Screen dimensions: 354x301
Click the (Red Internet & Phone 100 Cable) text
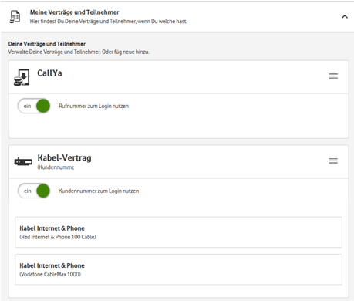(x=58, y=237)
